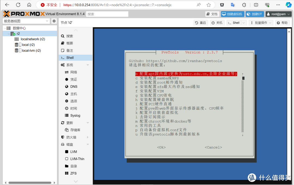
Task: Expand the Shell button dropdown arrow
Action: [x=244, y=23]
